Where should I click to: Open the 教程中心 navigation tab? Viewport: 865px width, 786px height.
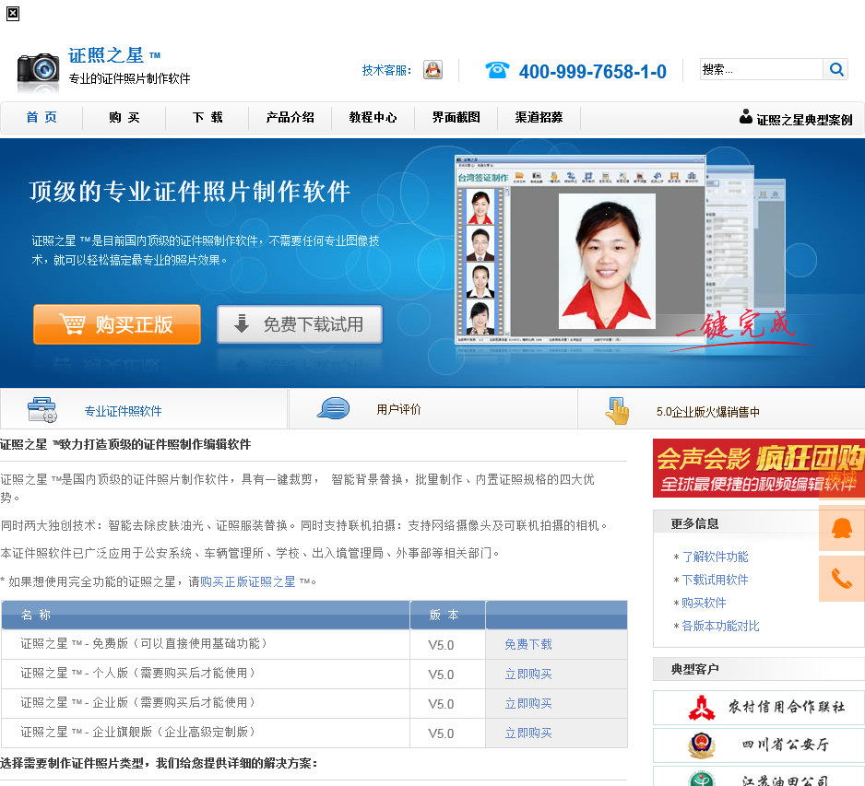coord(373,117)
